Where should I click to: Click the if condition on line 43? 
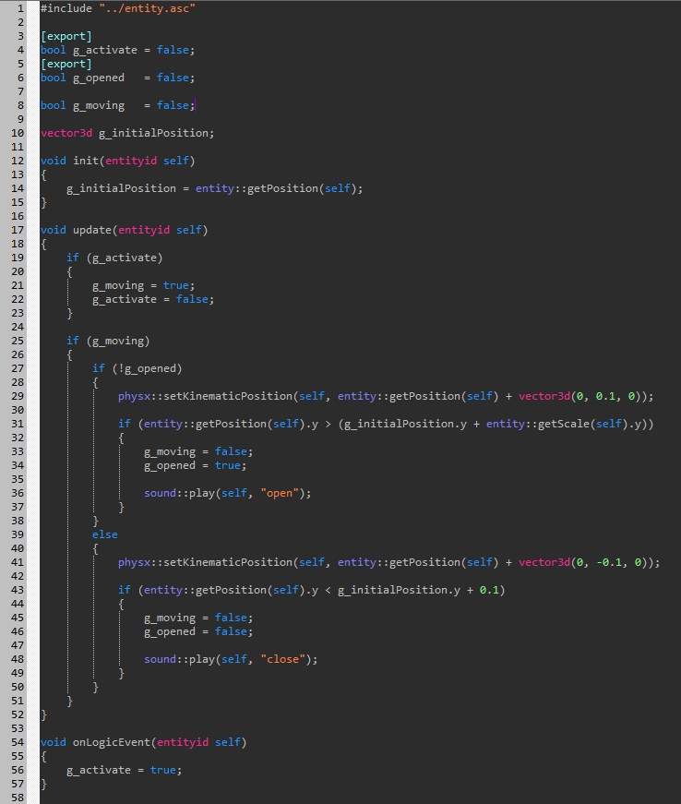point(312,590)
